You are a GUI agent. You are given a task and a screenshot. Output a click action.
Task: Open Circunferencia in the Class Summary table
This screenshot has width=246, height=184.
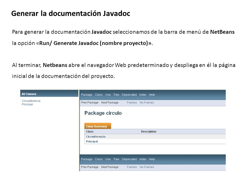96,136
